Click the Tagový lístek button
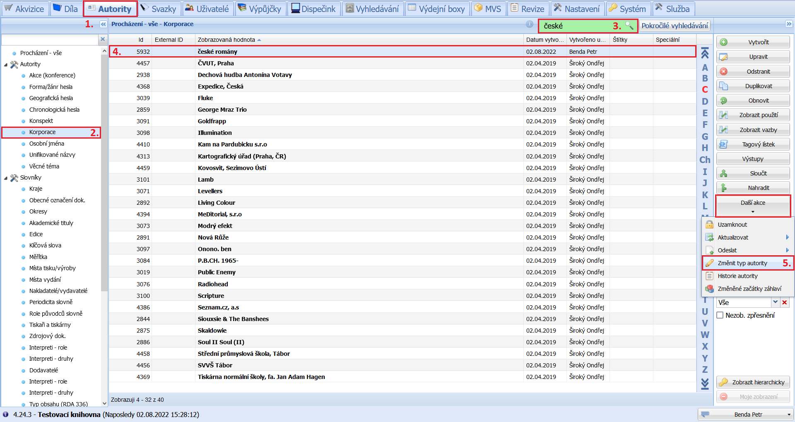This screenshot has width=795, height=422. click(x=753, y=144)
